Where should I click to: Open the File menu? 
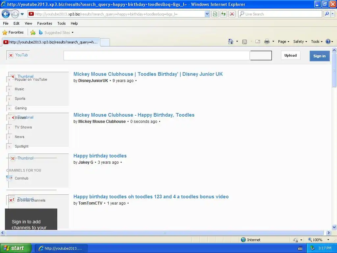(6, 23)
